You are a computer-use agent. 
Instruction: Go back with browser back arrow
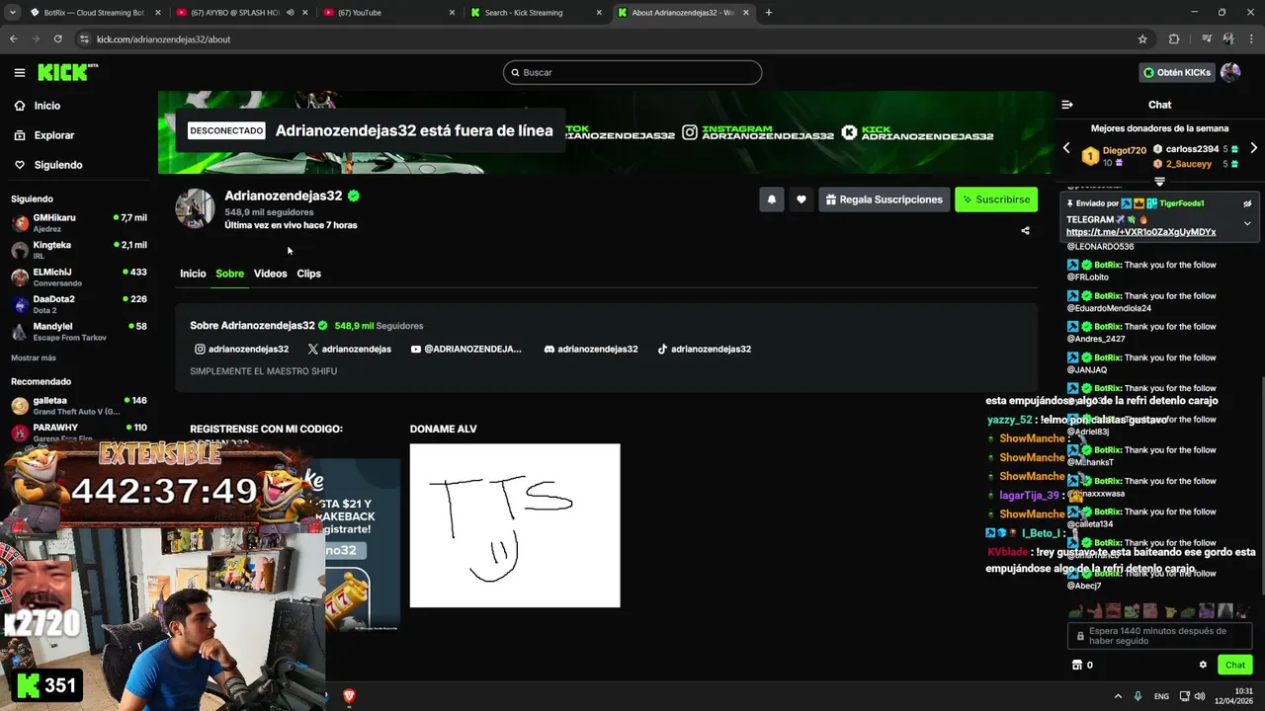tap(14, 39)
